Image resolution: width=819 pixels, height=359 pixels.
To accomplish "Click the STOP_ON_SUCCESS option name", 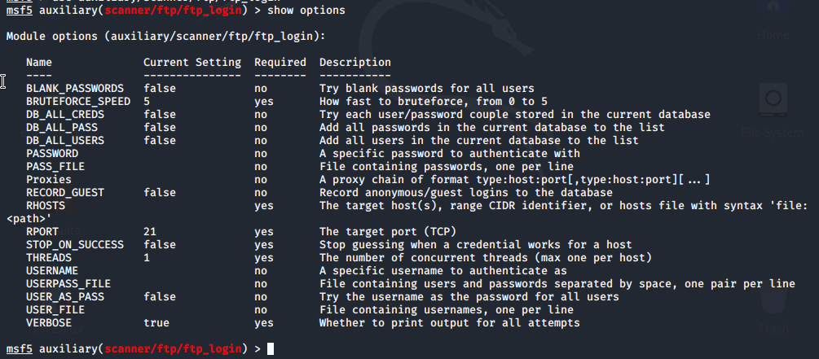I will (75, 245).
